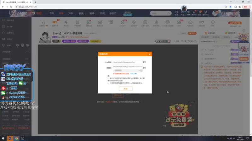Copy the rtmp address with 复制
This screenshot has height=141, width=252.
point(145,62)
